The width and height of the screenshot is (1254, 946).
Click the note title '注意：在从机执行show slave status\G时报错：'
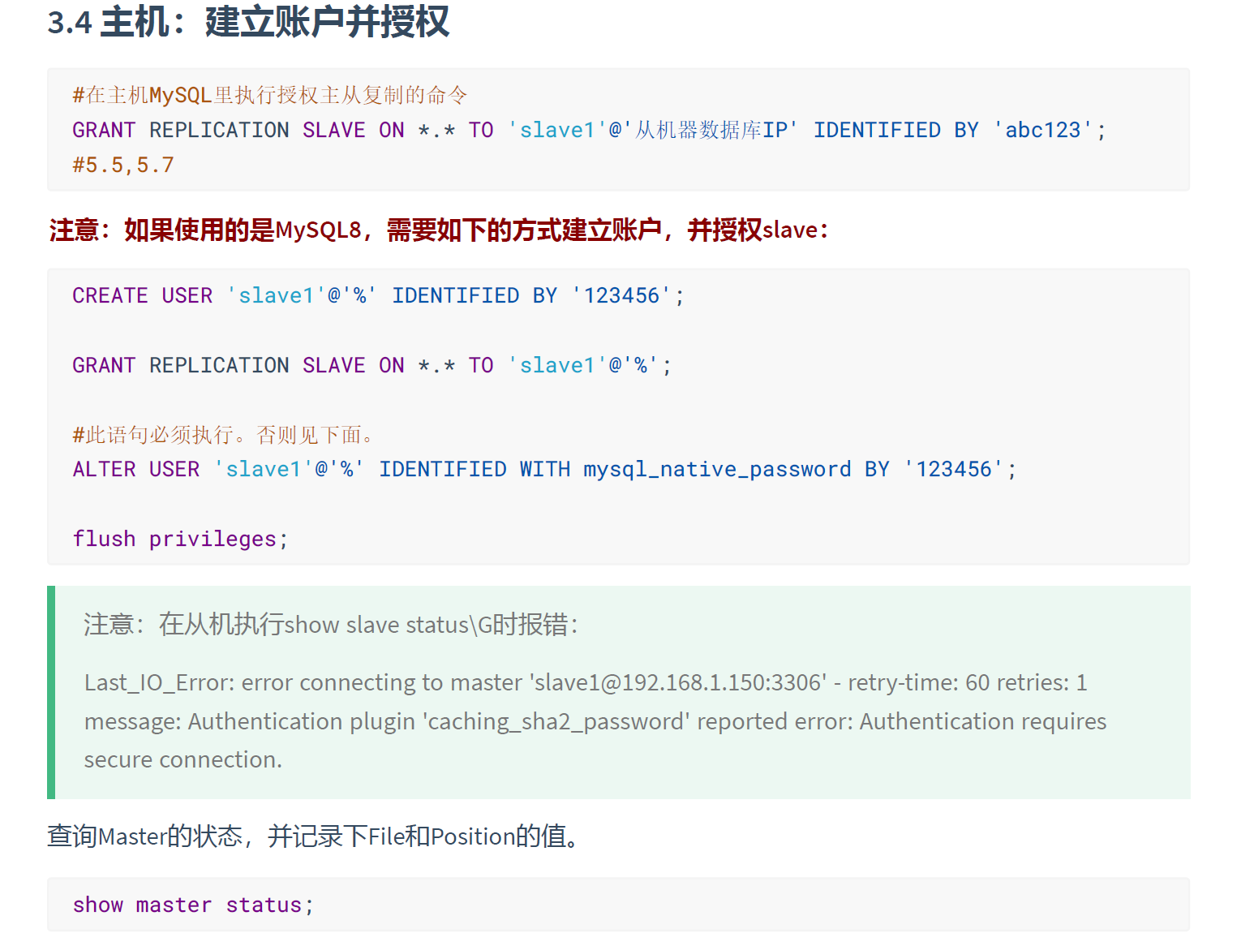331,624
